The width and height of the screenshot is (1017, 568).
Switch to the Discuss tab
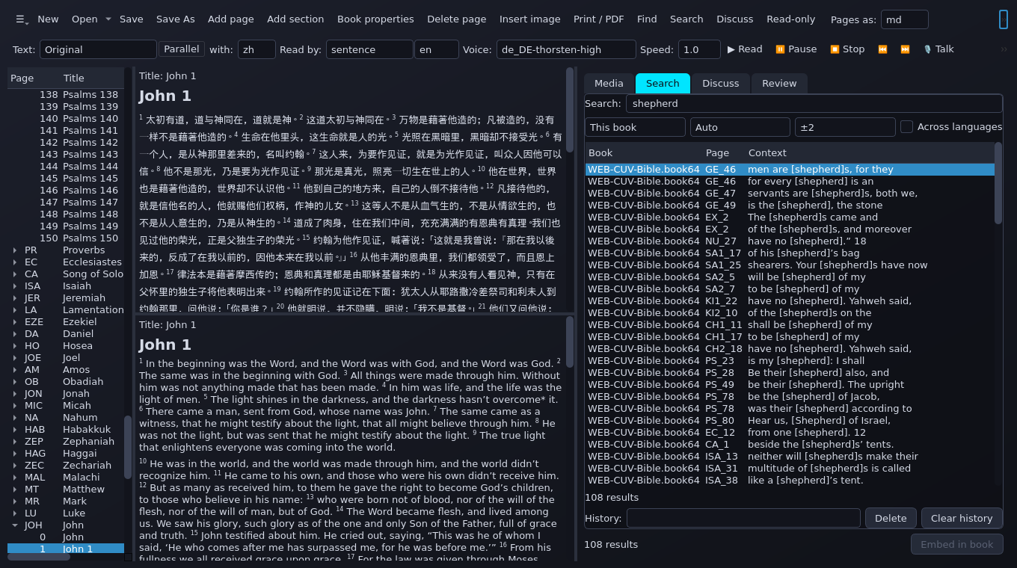pyautogui.click(x=720, y=84)
